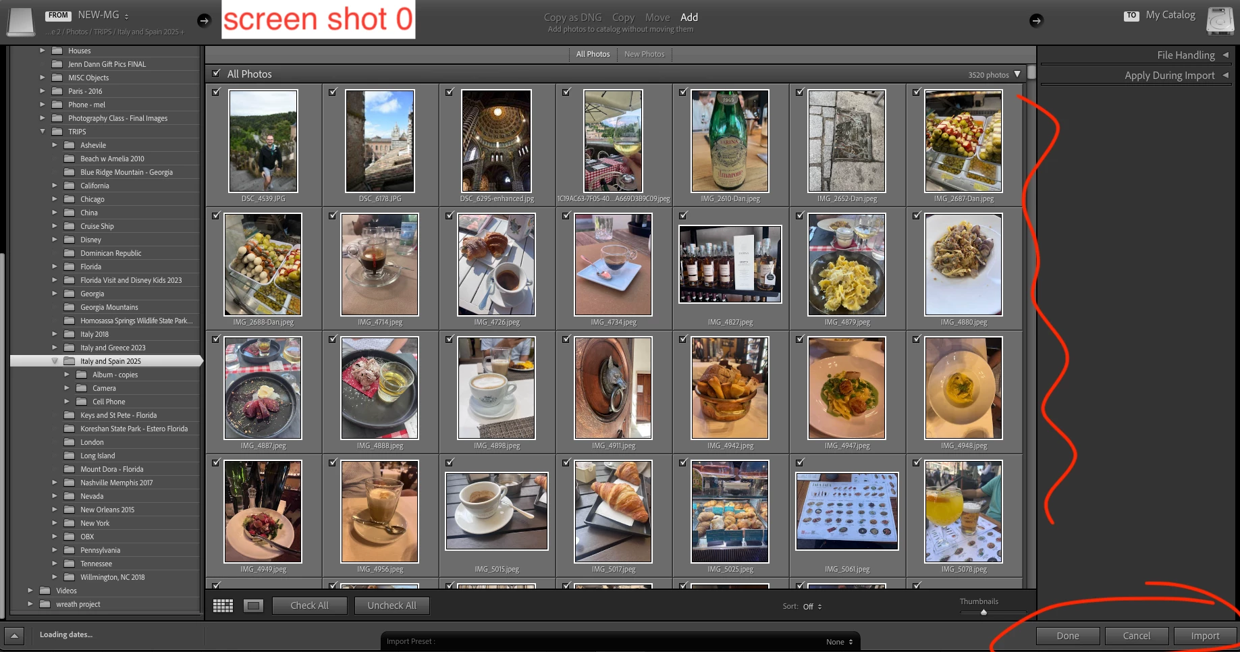The height and width of the screenshot is (652, 1240).
Task: Cancel the import dialog
Action: point(1137,636)
